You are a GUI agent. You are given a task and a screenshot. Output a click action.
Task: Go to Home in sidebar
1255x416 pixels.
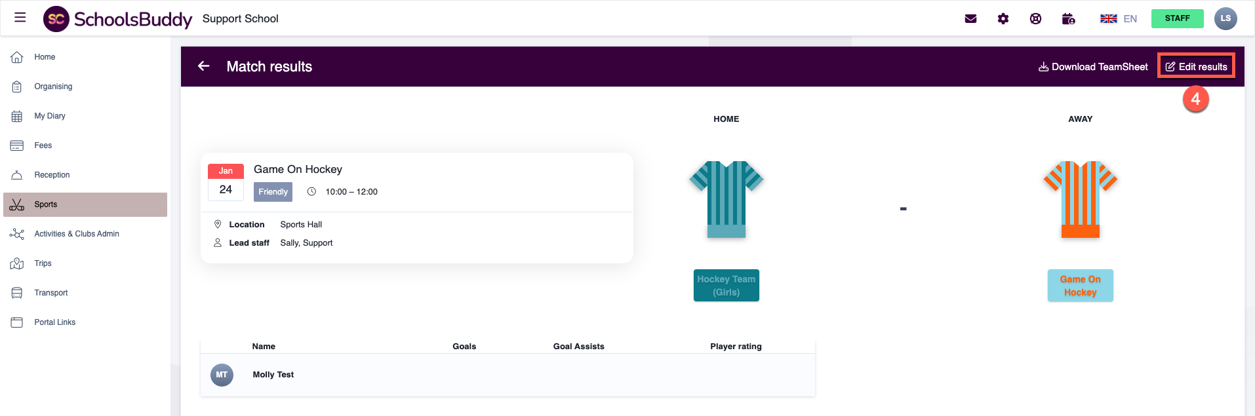(x=45, y=57)
